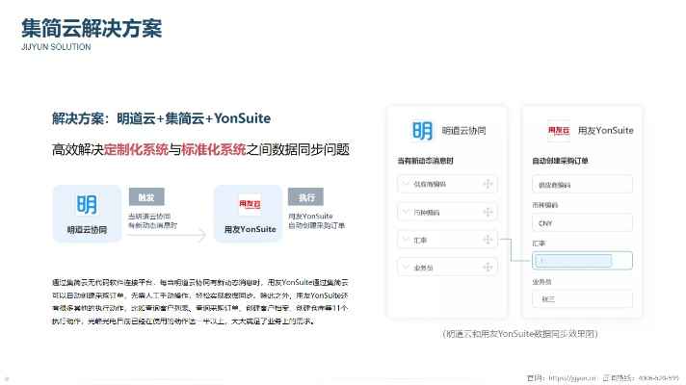Click the 咨询热线 phone number in footer
686x385 pixels.
pyautogui.click(x=658, y=378)
